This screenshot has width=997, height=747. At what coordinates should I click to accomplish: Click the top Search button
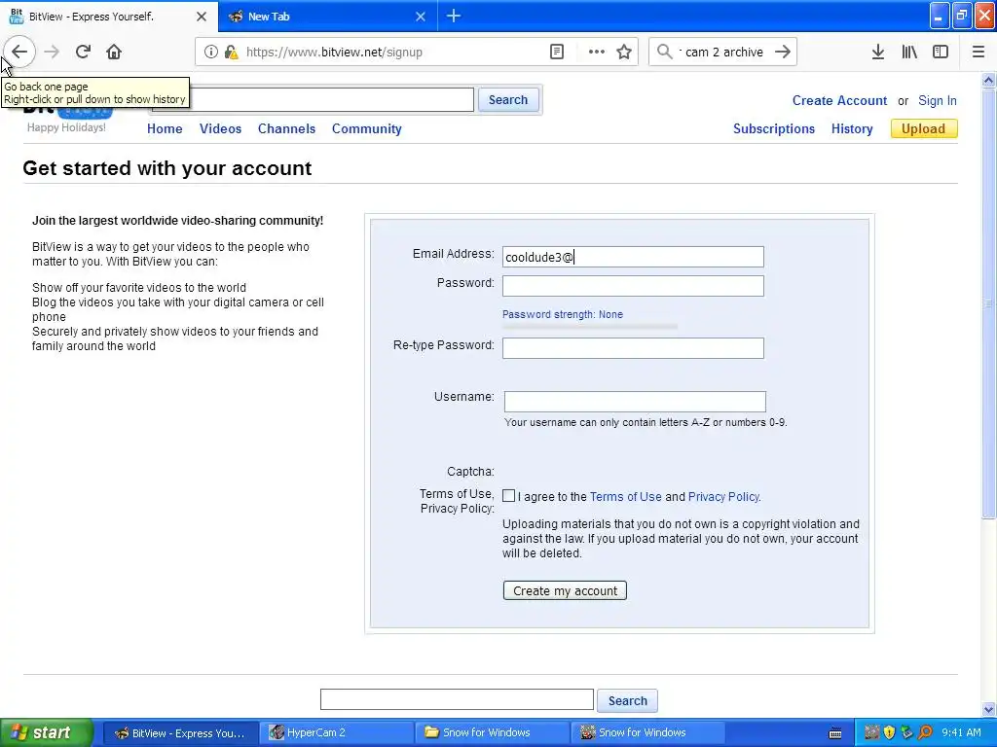click(x=508, y=100)
